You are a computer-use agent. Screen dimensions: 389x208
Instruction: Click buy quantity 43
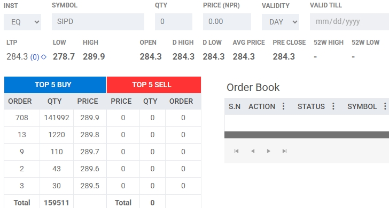pyautogui.click(x=57, y=169)
